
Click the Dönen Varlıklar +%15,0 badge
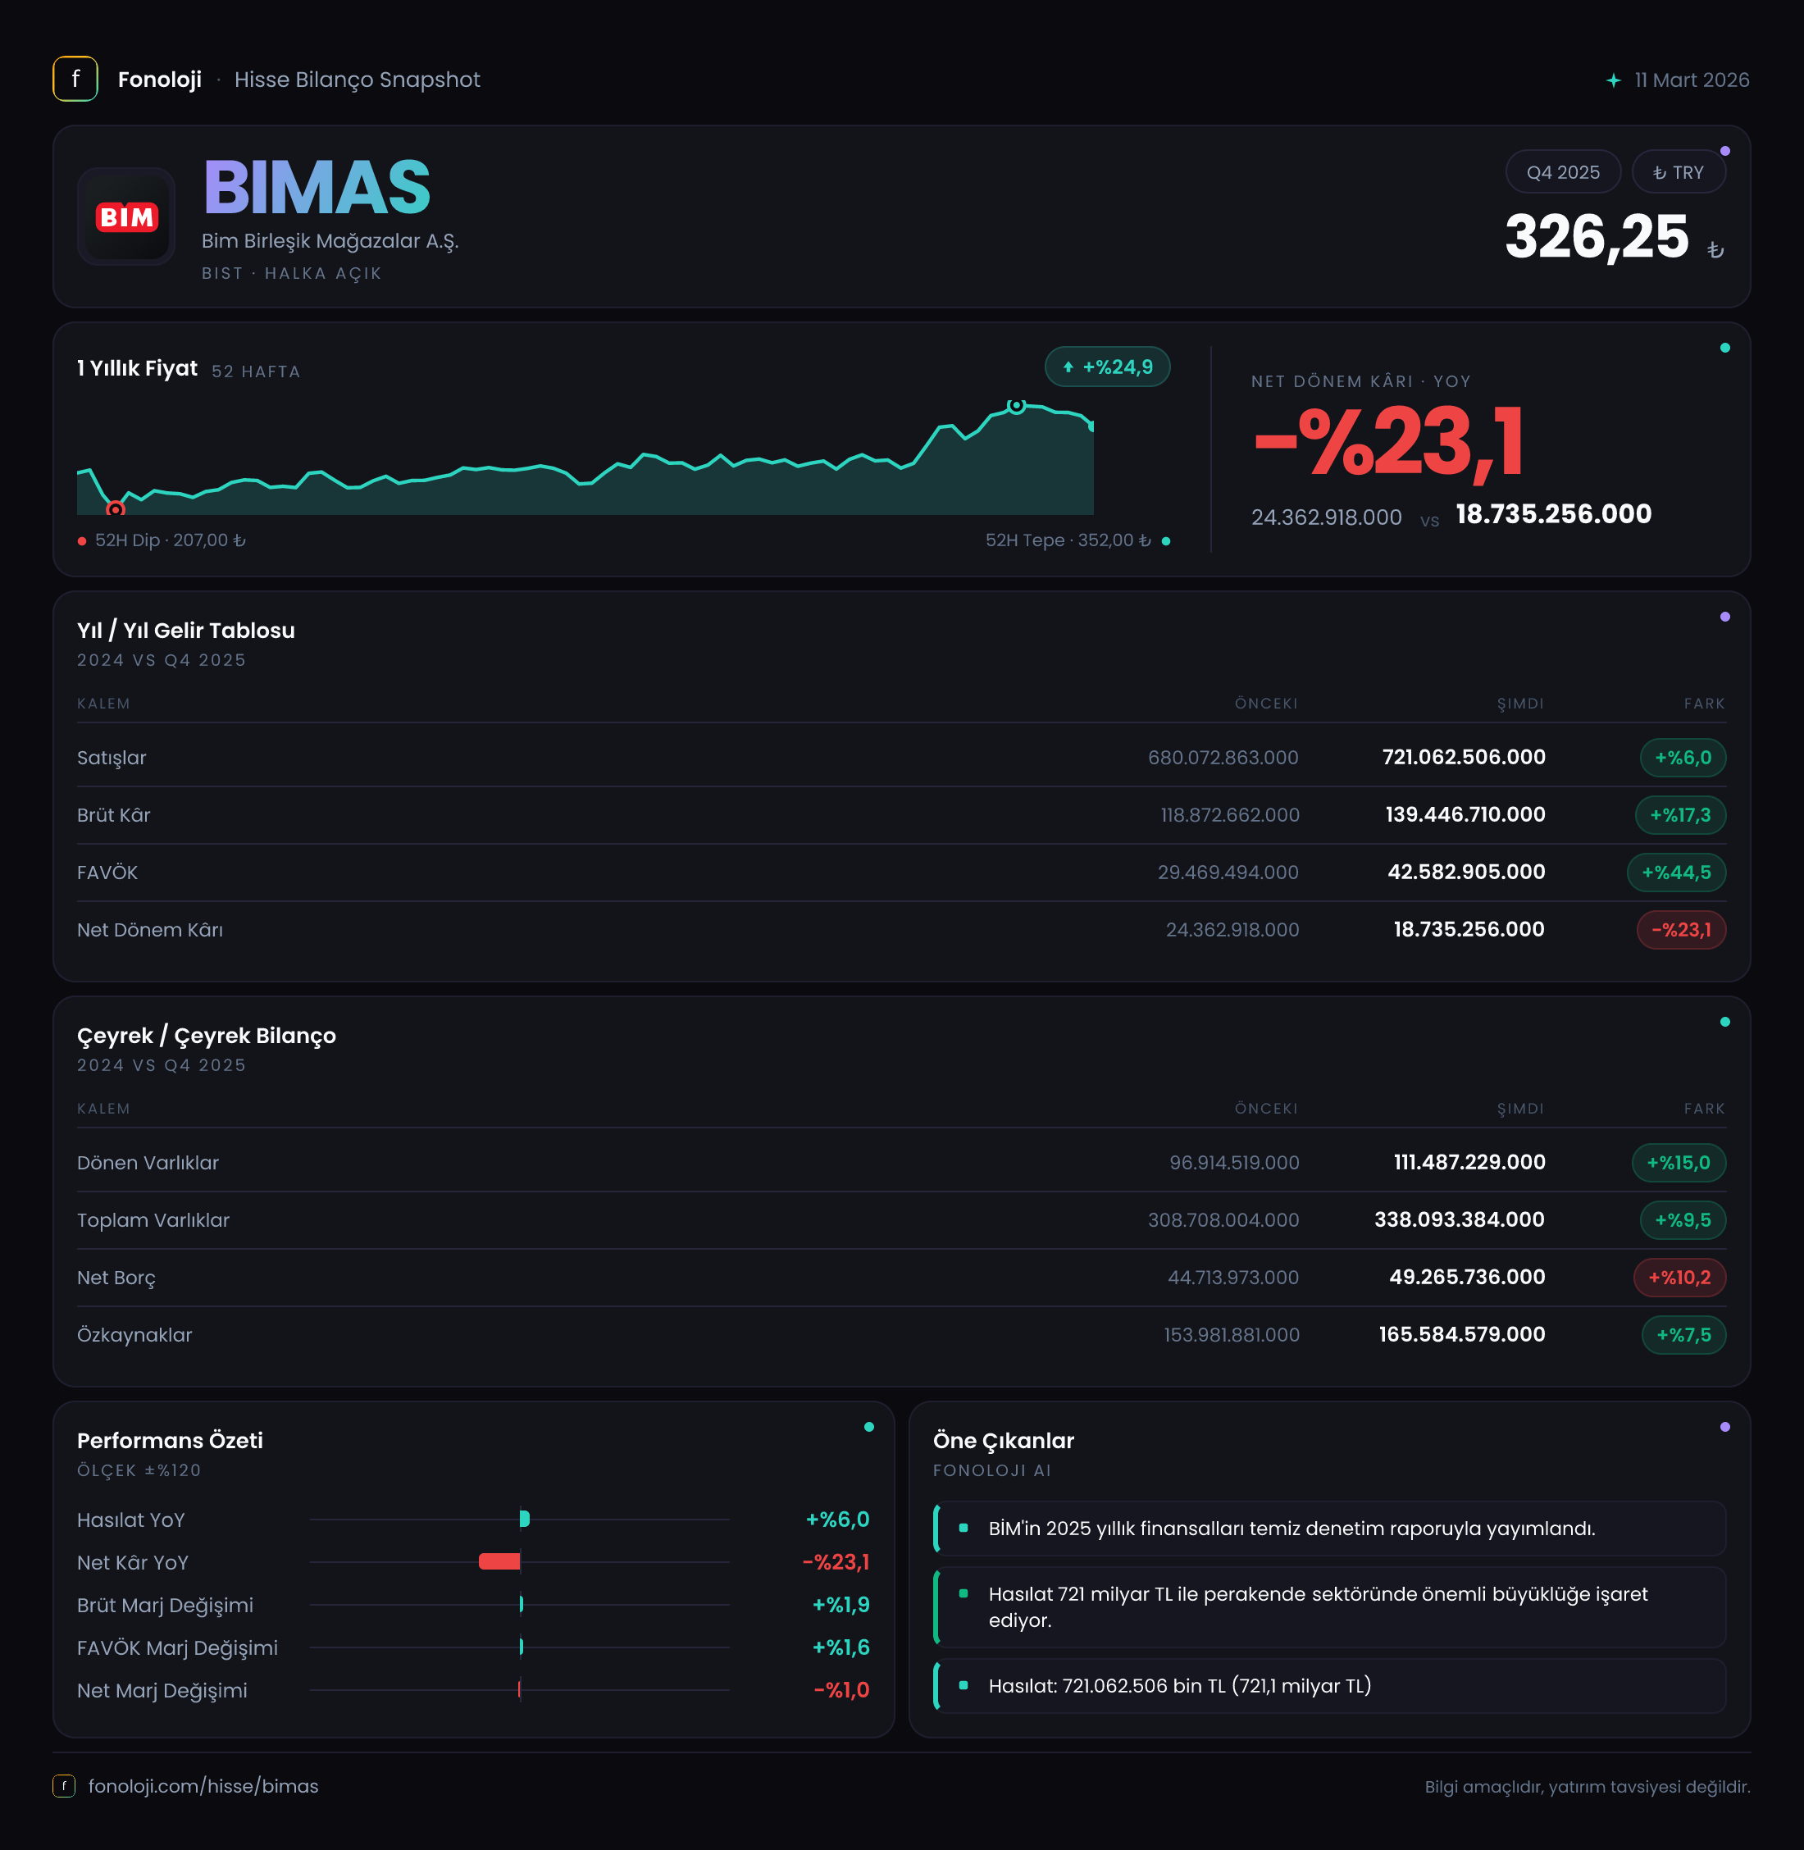pyautogui.click(x=1678, y=1163)
